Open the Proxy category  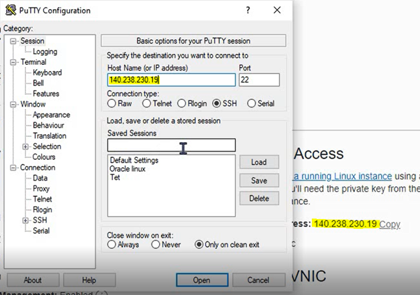[41, 189]
